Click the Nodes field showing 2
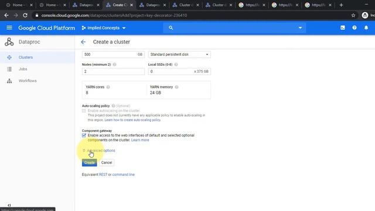Viewport: 375px width, 211px height. 113,72
